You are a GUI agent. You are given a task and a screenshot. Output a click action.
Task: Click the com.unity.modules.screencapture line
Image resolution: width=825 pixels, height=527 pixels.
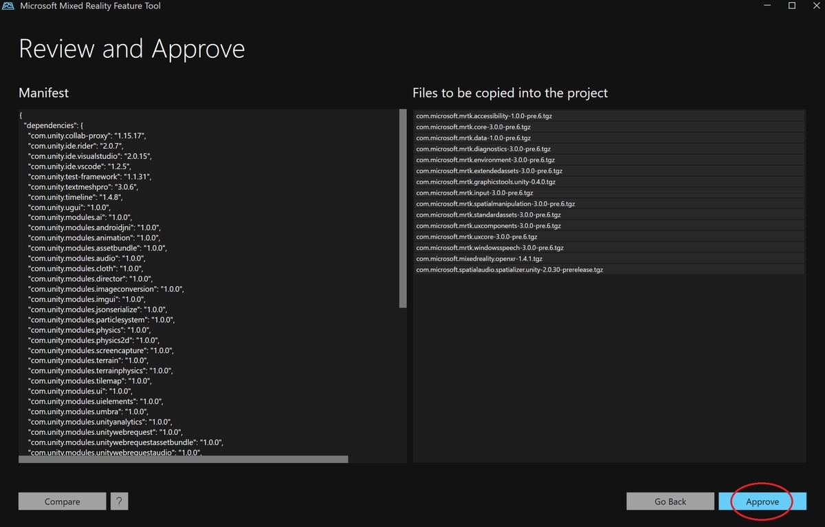click(100, 350)
